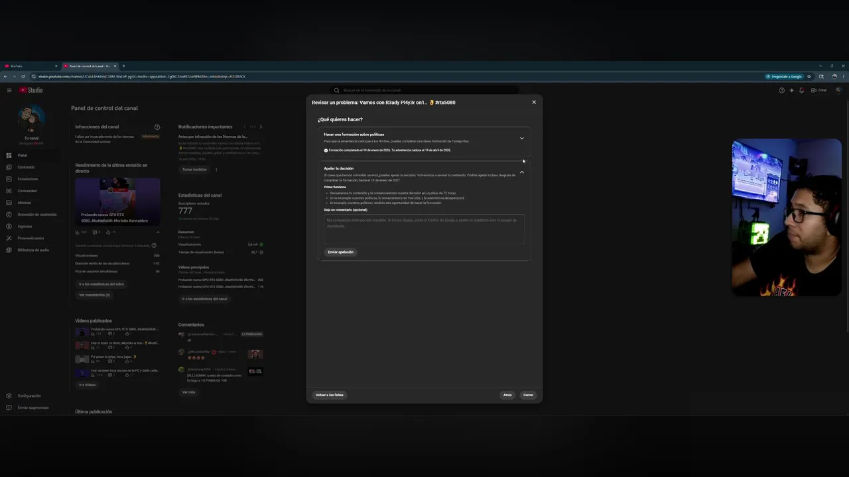Click the Ingresos sidebar icon

click(x=9, y=227)
